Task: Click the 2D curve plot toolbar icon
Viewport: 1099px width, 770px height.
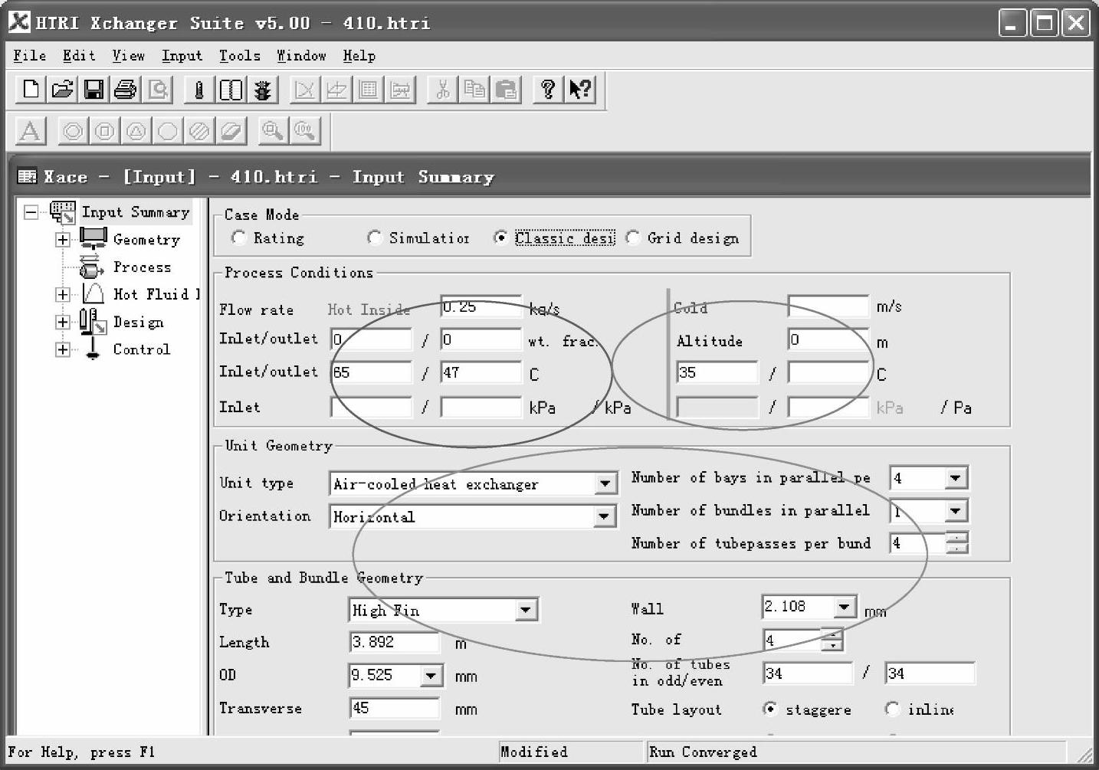Action: (304, 90)
